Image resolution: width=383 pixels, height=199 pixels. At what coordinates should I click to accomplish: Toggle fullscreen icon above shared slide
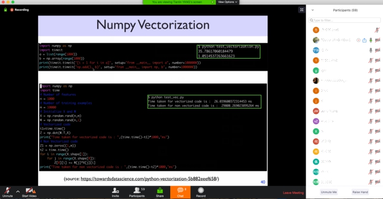302,10
